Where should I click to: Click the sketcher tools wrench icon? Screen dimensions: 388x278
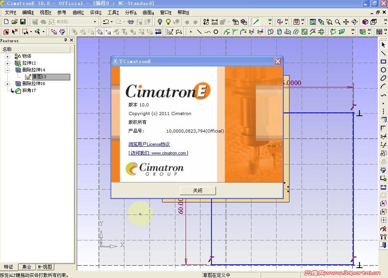tap(383, 237)
